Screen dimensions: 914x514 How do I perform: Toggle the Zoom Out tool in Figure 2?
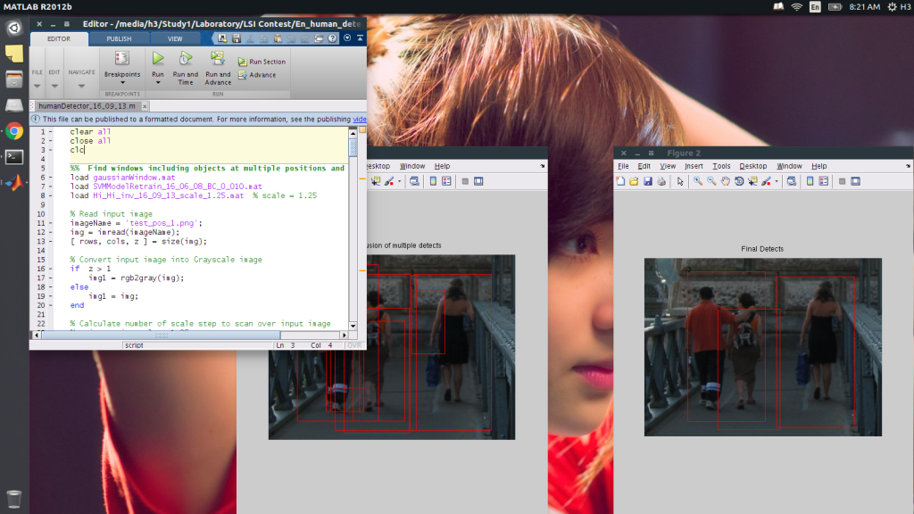pos(711,181)
